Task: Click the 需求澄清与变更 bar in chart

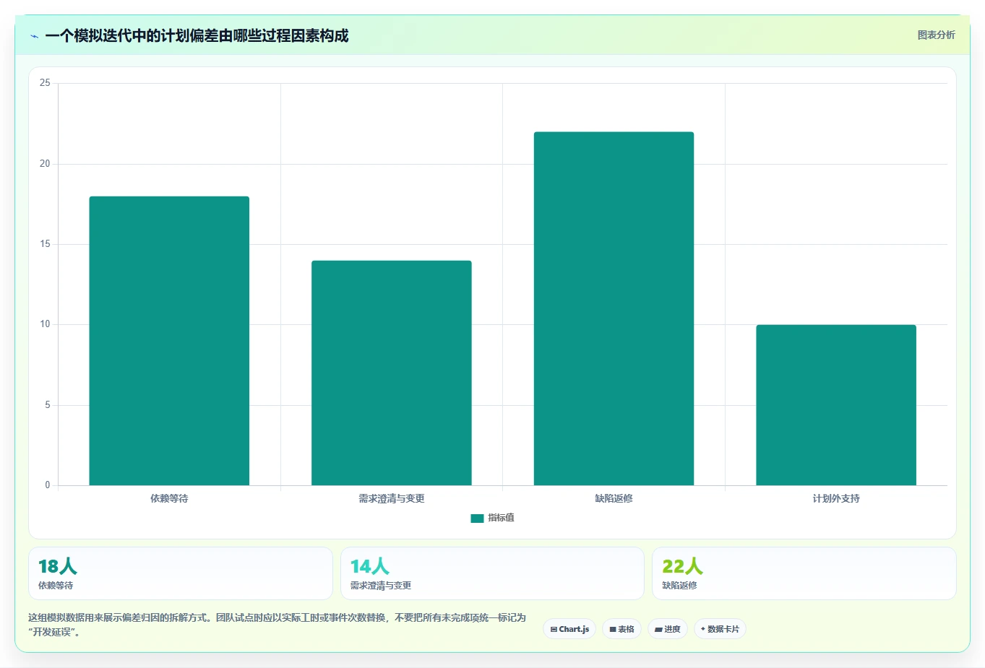Action: click(x=392, y=373)
